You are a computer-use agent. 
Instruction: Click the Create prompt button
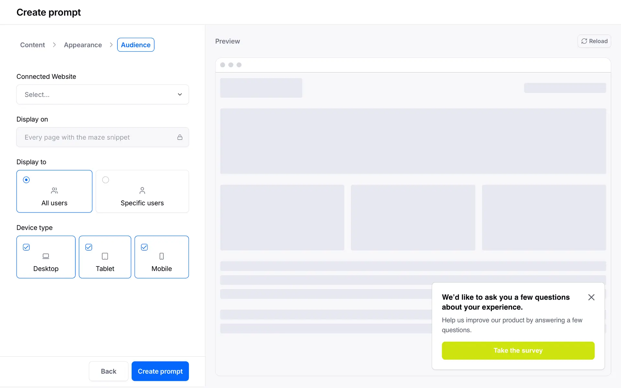160,371
